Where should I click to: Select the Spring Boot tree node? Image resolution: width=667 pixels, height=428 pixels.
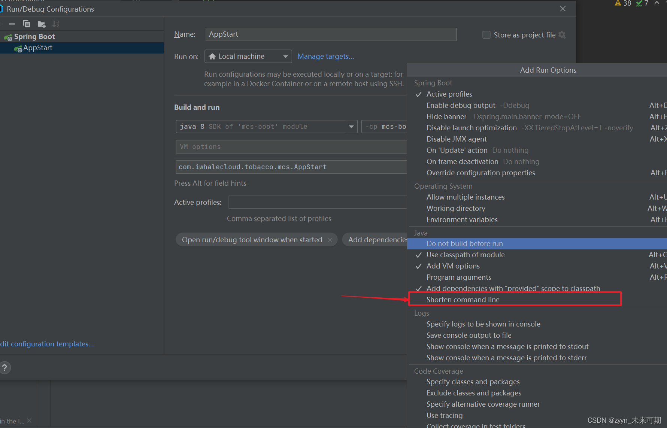click(34, 37)
